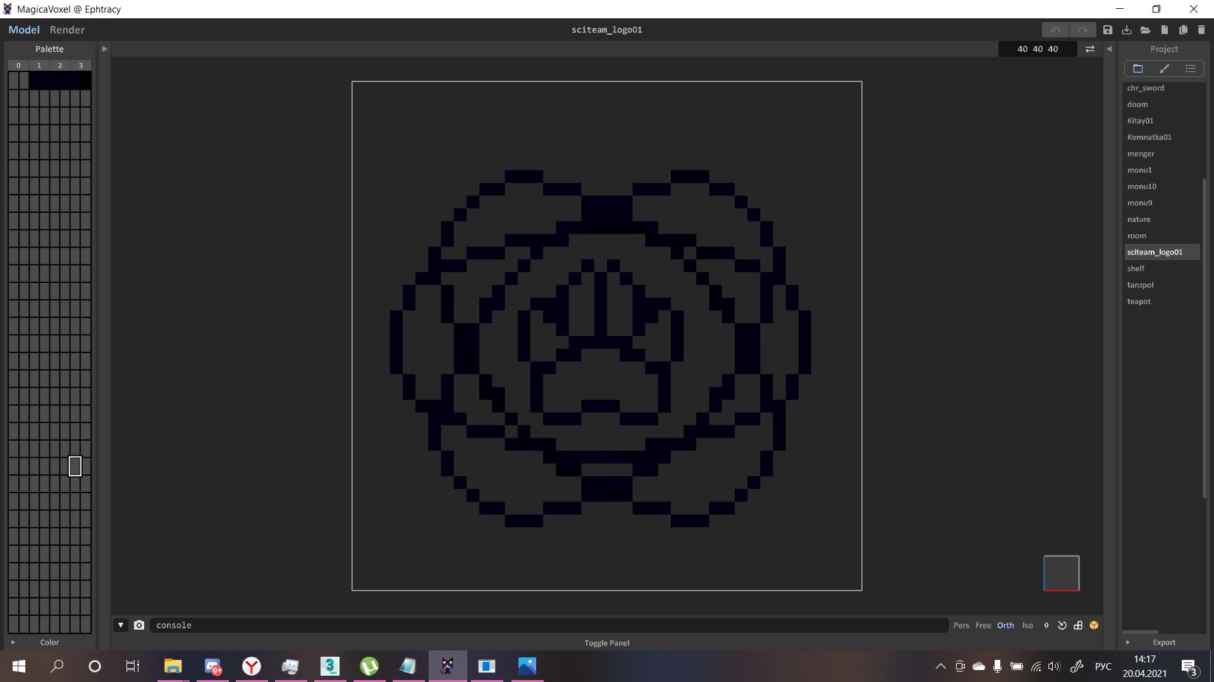This screenshot has width=1214, height=682.
Task: Toggle Free camera mode
Action: point(983,625)
